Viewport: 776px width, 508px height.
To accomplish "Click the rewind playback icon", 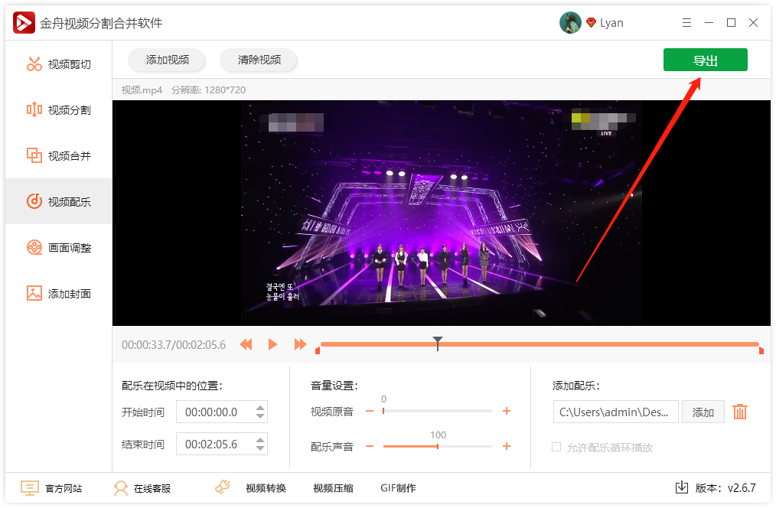I will click(246, 344).
